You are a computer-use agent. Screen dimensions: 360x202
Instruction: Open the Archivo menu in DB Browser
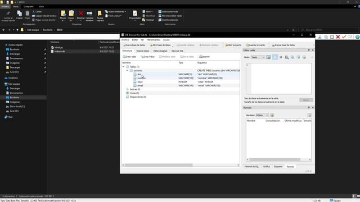point(125,40)
